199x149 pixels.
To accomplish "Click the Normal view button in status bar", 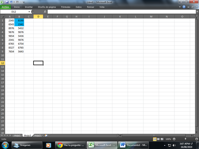I will [155, 139].
